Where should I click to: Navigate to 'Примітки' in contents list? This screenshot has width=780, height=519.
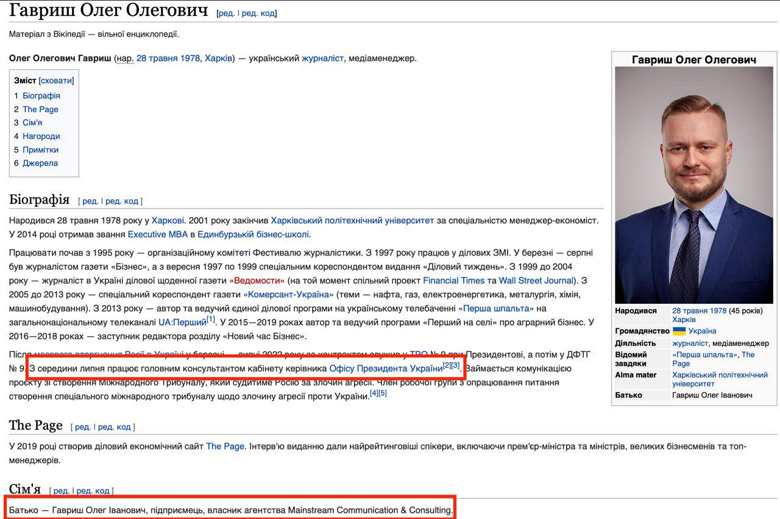click(41, 149)
